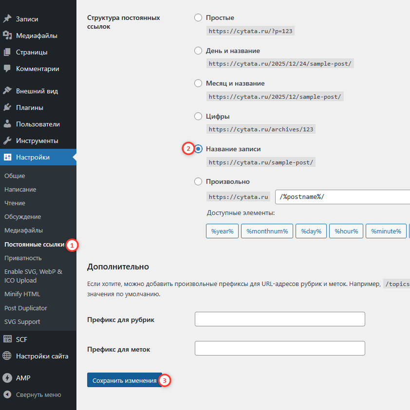The image size is (410, 410).
Task: Click the Инструменты wrench icon
Action: [x=7, y=141]
